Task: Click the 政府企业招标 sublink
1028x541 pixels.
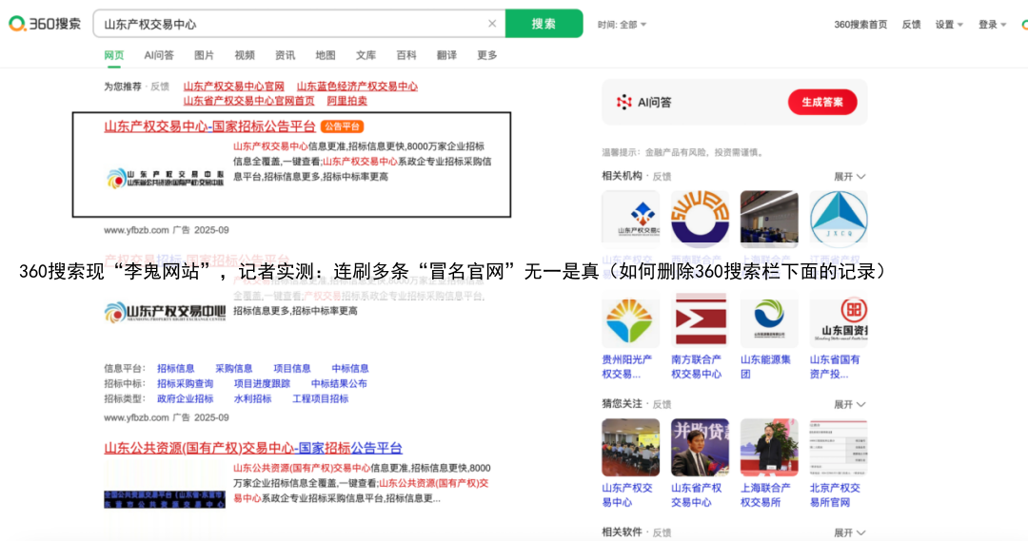Action: click(x=185, y=399)
